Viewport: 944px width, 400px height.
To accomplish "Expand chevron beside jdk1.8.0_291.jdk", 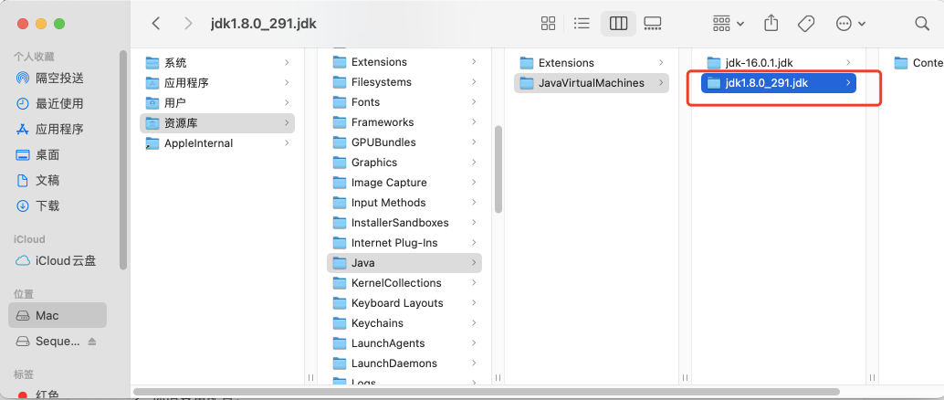I will [848, 83].
